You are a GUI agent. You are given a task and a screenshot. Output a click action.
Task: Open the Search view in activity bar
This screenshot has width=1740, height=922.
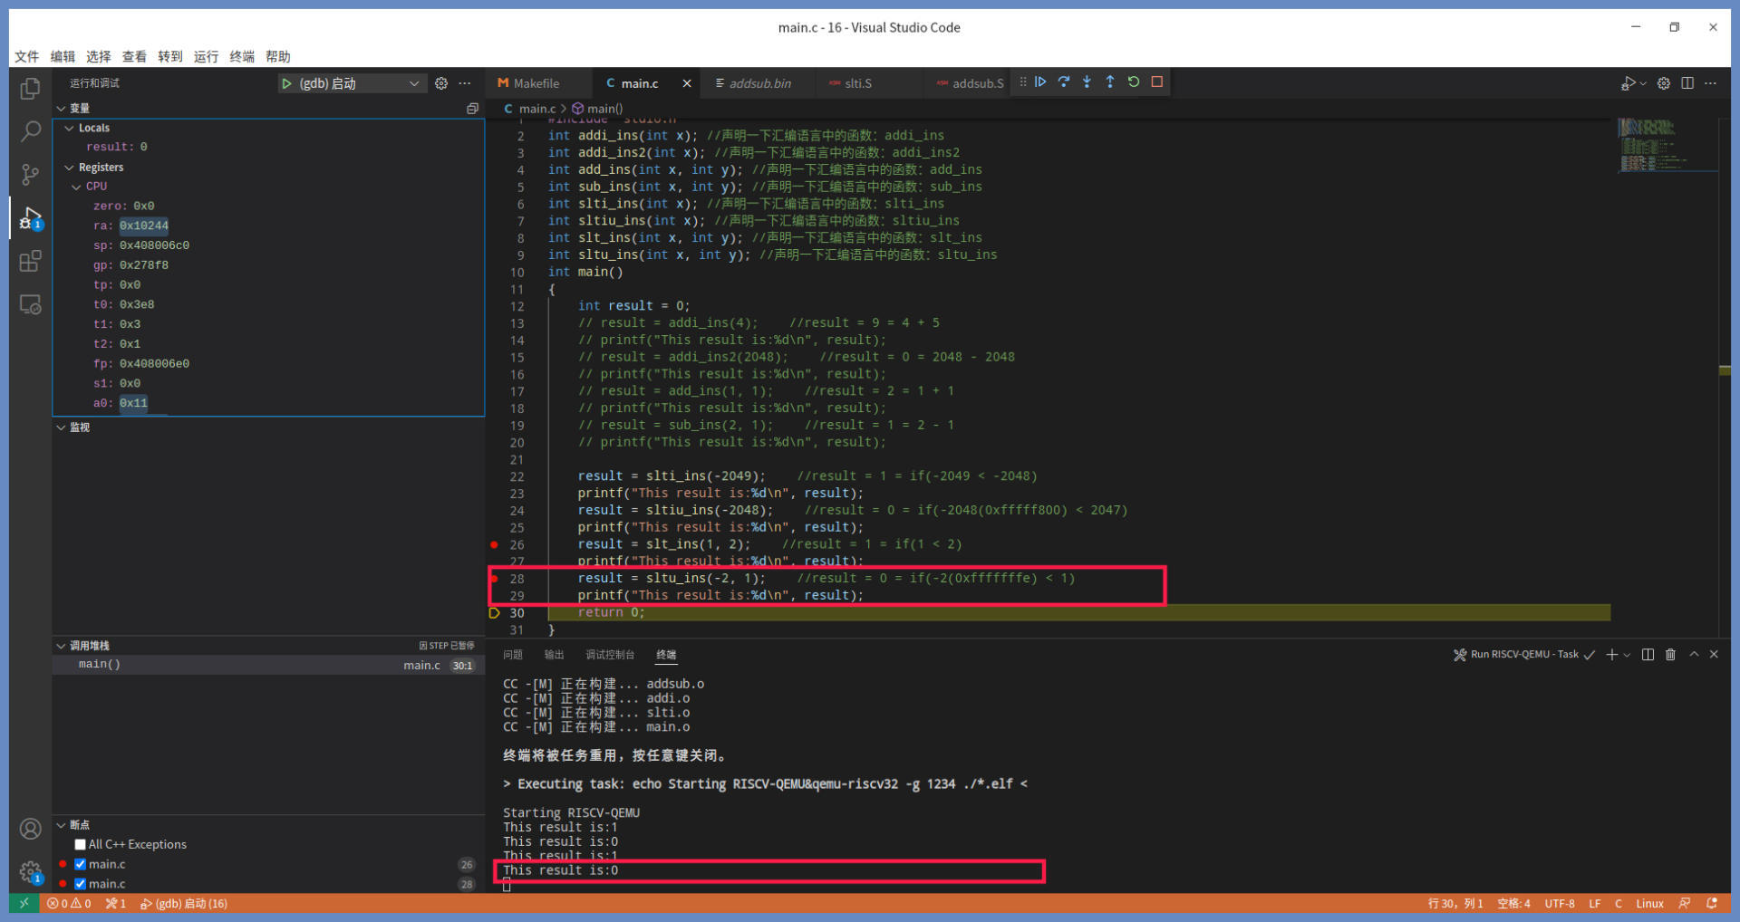tap(30, 131)
